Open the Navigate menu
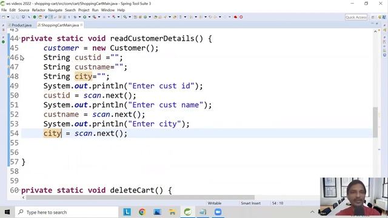Viewport: 388px width, 218px height. pyautogui.click(x=55, y=10)
